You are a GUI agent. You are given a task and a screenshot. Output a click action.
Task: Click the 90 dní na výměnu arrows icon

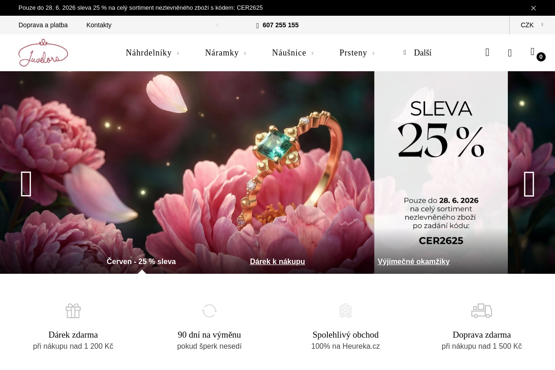(x=210, y=311)
